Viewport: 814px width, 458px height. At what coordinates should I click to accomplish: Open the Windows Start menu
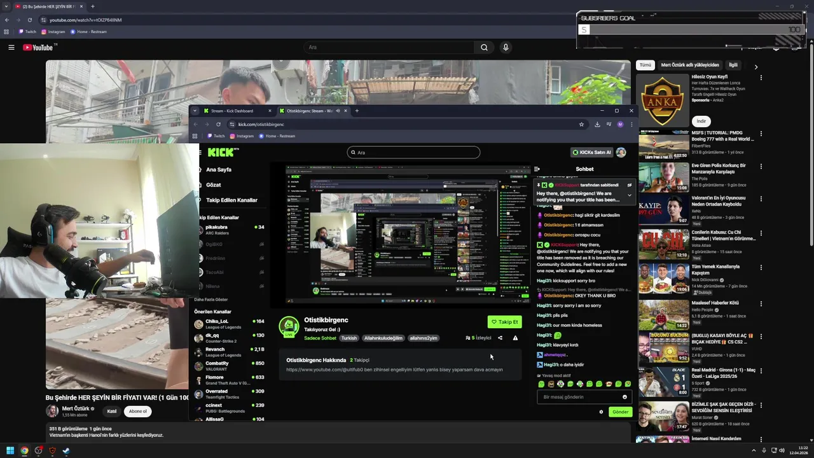(10, 451)
